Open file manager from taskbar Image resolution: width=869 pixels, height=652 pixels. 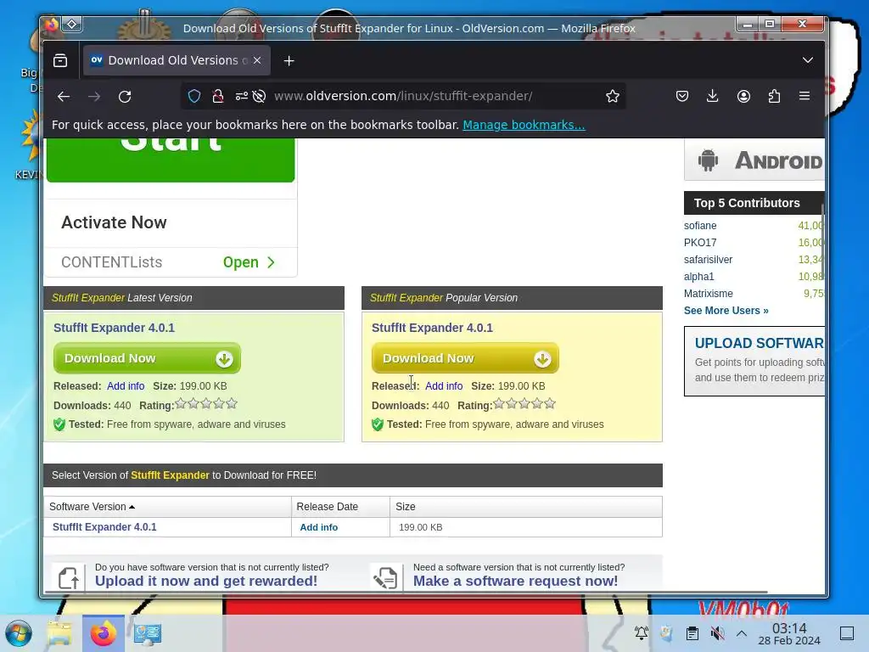[x=59, y=633]
